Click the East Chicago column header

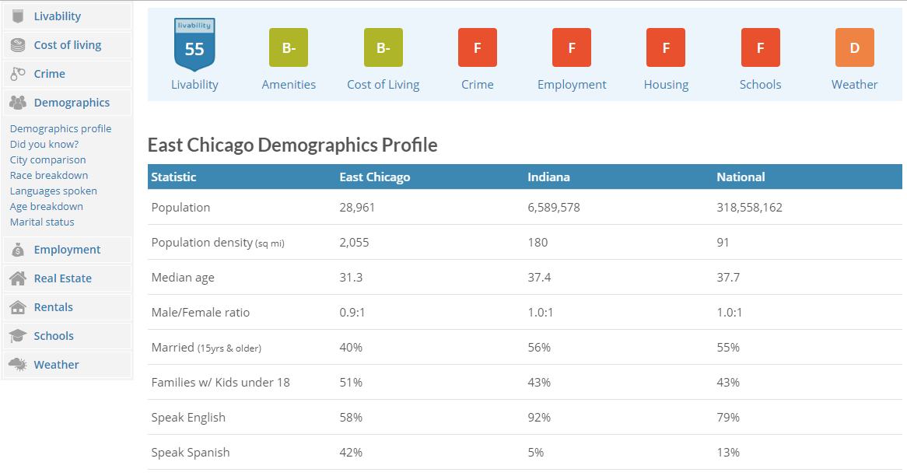coord(375,177)
